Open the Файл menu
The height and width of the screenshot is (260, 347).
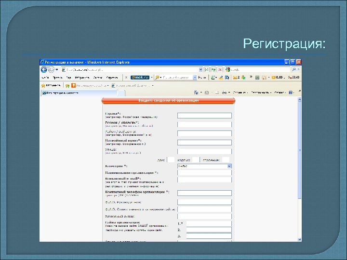45,78
